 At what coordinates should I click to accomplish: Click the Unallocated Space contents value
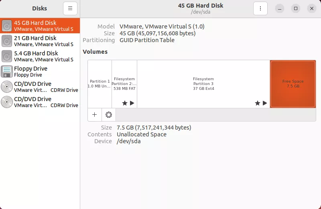pyautogui.click(x=142, y=134)
